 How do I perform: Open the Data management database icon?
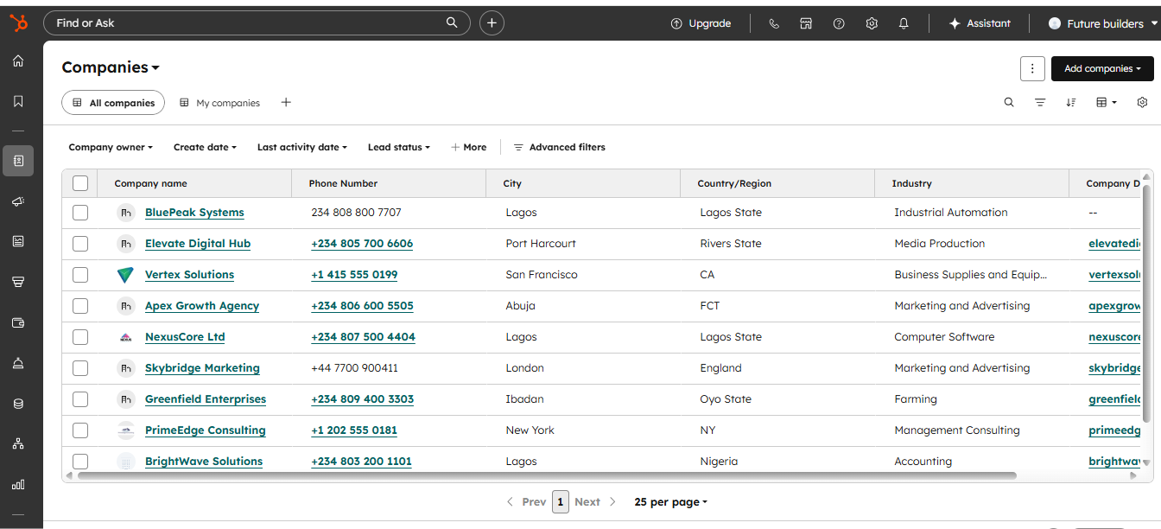click(18, 403)
